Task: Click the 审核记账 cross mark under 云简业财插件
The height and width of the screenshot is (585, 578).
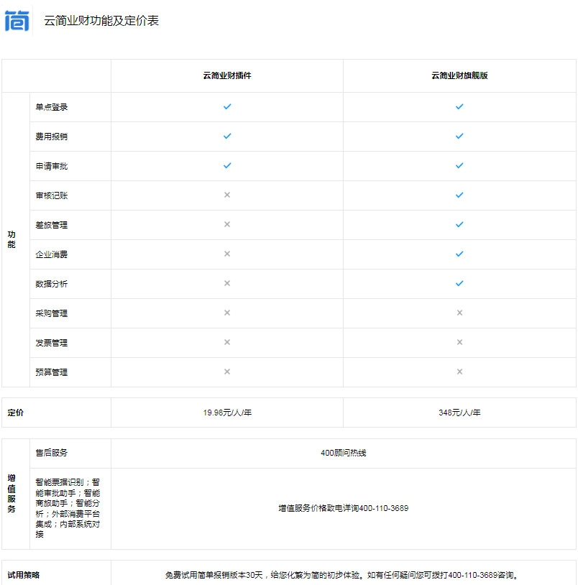Action: coord(227,195)
